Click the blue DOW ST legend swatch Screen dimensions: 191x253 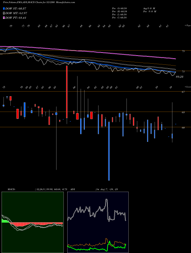click(4, 8)
